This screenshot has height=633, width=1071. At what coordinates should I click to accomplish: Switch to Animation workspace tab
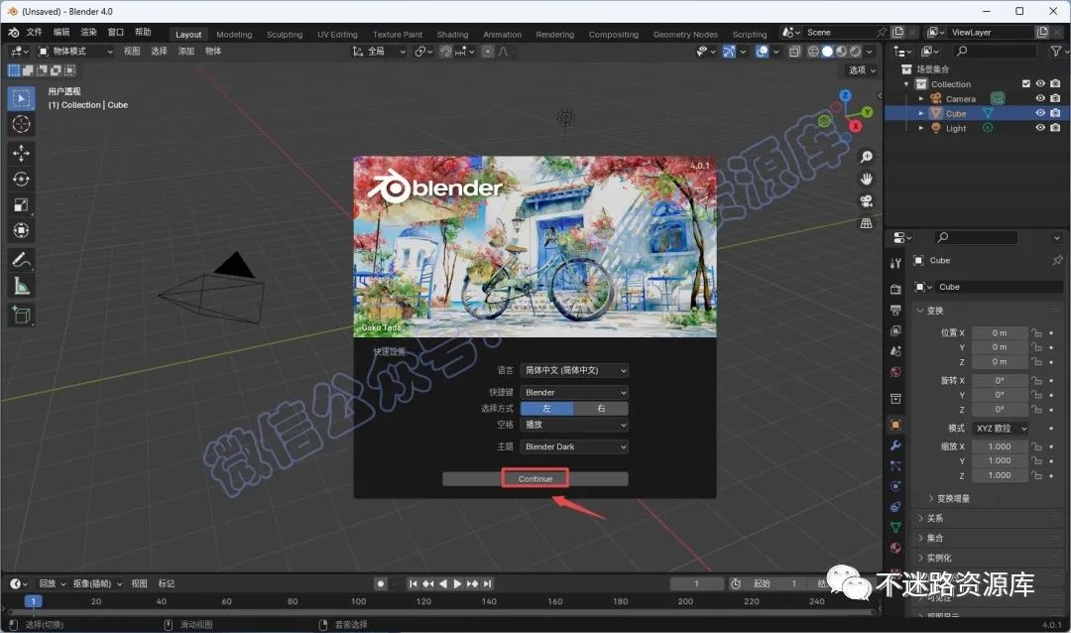click(502, 34)
